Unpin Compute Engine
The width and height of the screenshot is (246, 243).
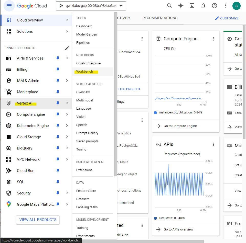pyautogui.click(x=58, y=114)
